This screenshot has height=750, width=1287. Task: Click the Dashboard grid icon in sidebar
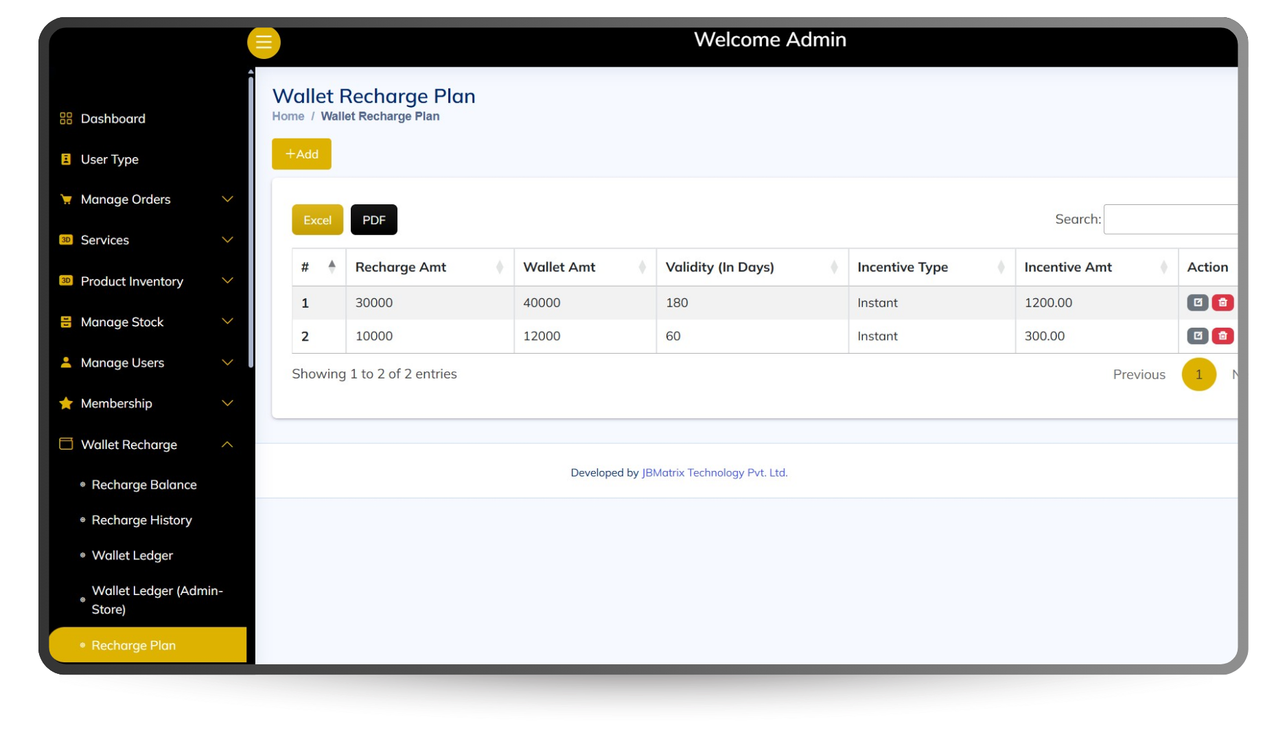pyautogui.click(x=66, y=119)
